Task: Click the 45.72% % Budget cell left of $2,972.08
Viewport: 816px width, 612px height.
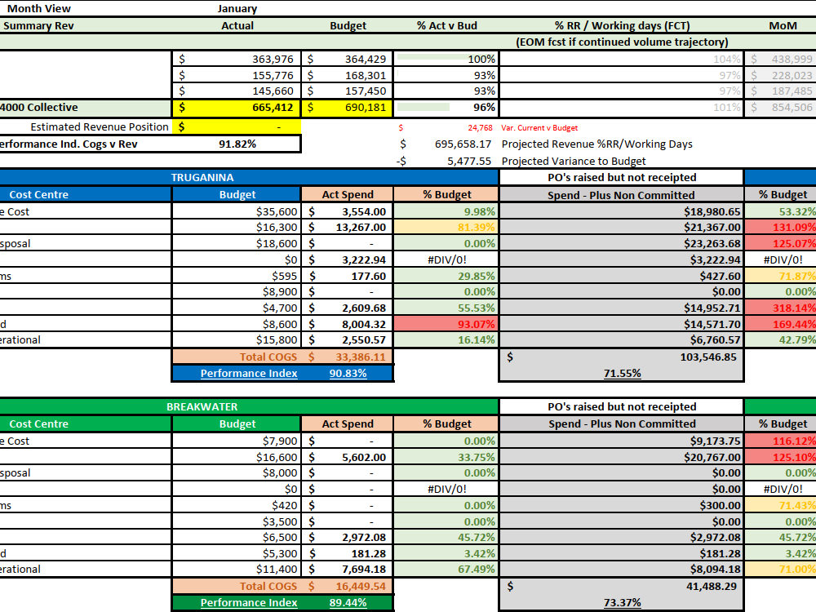Action: 446,537
